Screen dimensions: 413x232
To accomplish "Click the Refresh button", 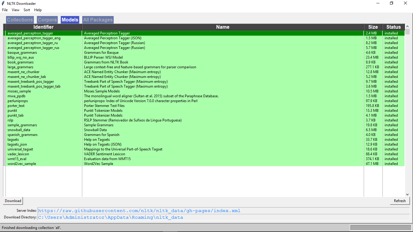I will click(x=400, y=201).
